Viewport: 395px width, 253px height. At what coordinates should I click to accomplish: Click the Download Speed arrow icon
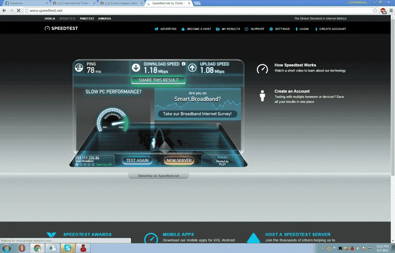pyautogui.click(x=136, y=68)
